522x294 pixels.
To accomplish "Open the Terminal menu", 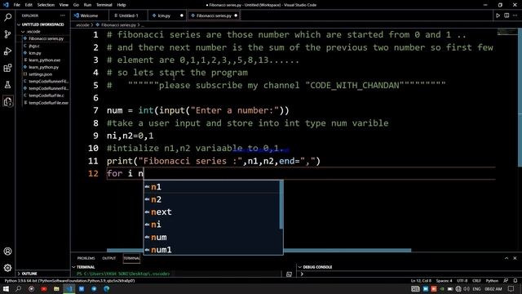I will (x=104, y=5).
